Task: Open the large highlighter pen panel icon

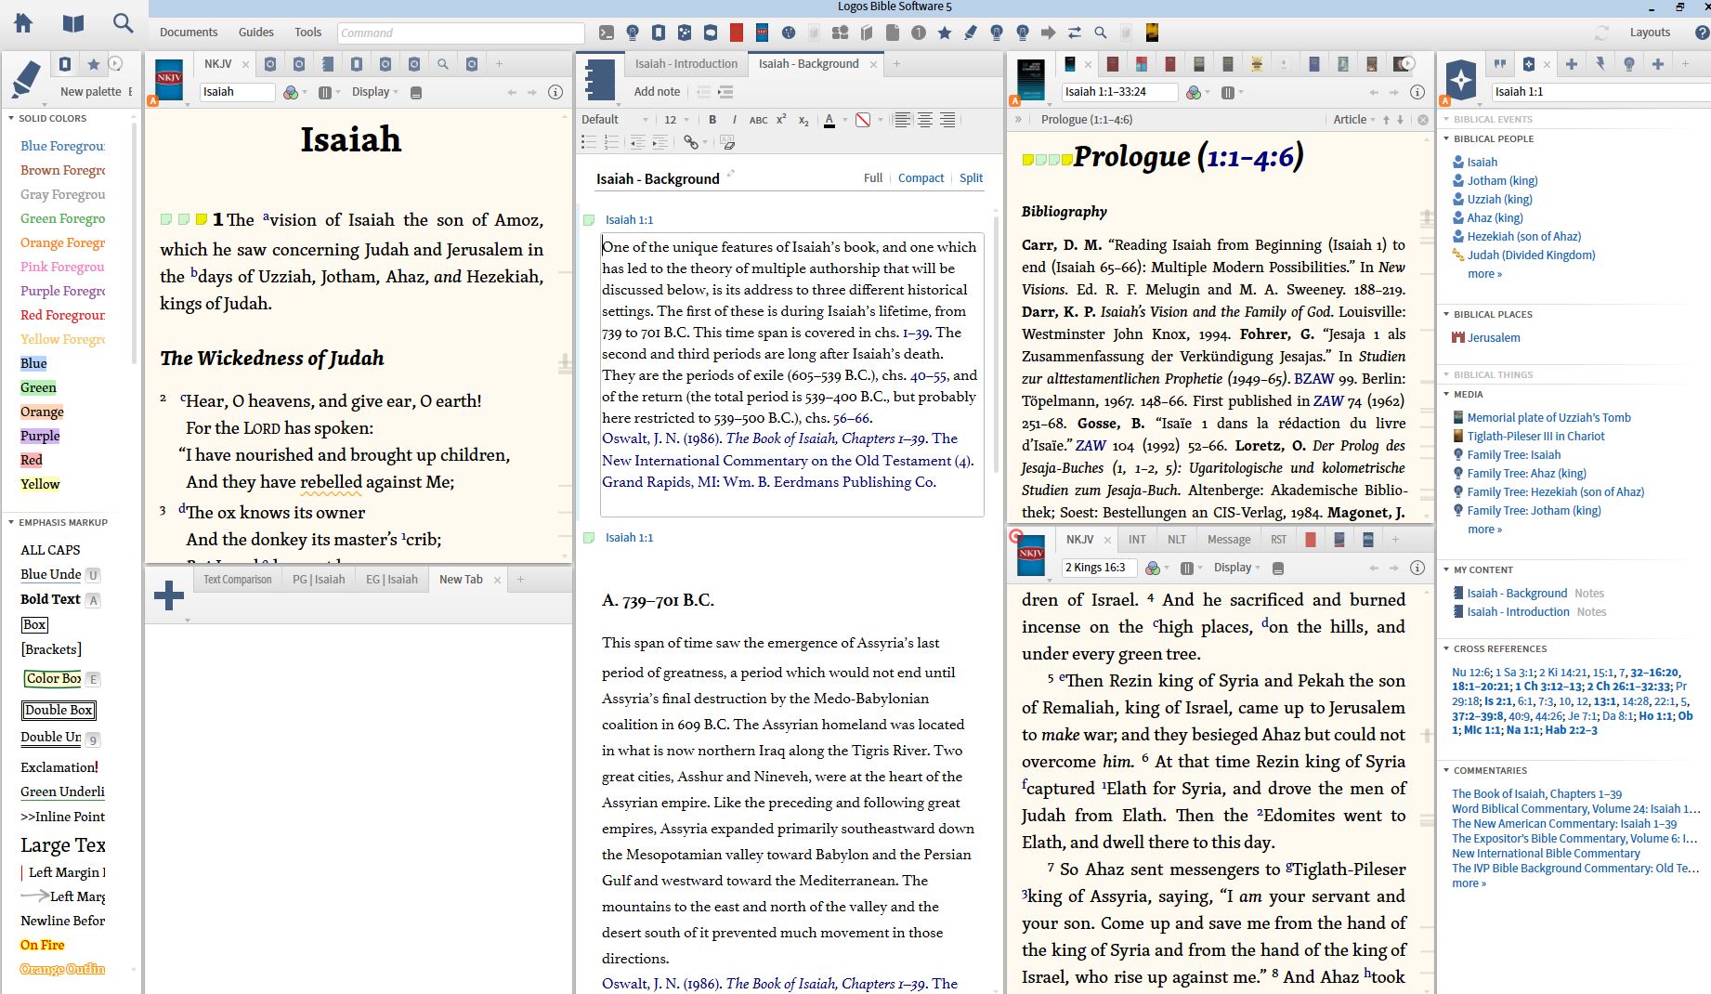Action: pos(26,79)
